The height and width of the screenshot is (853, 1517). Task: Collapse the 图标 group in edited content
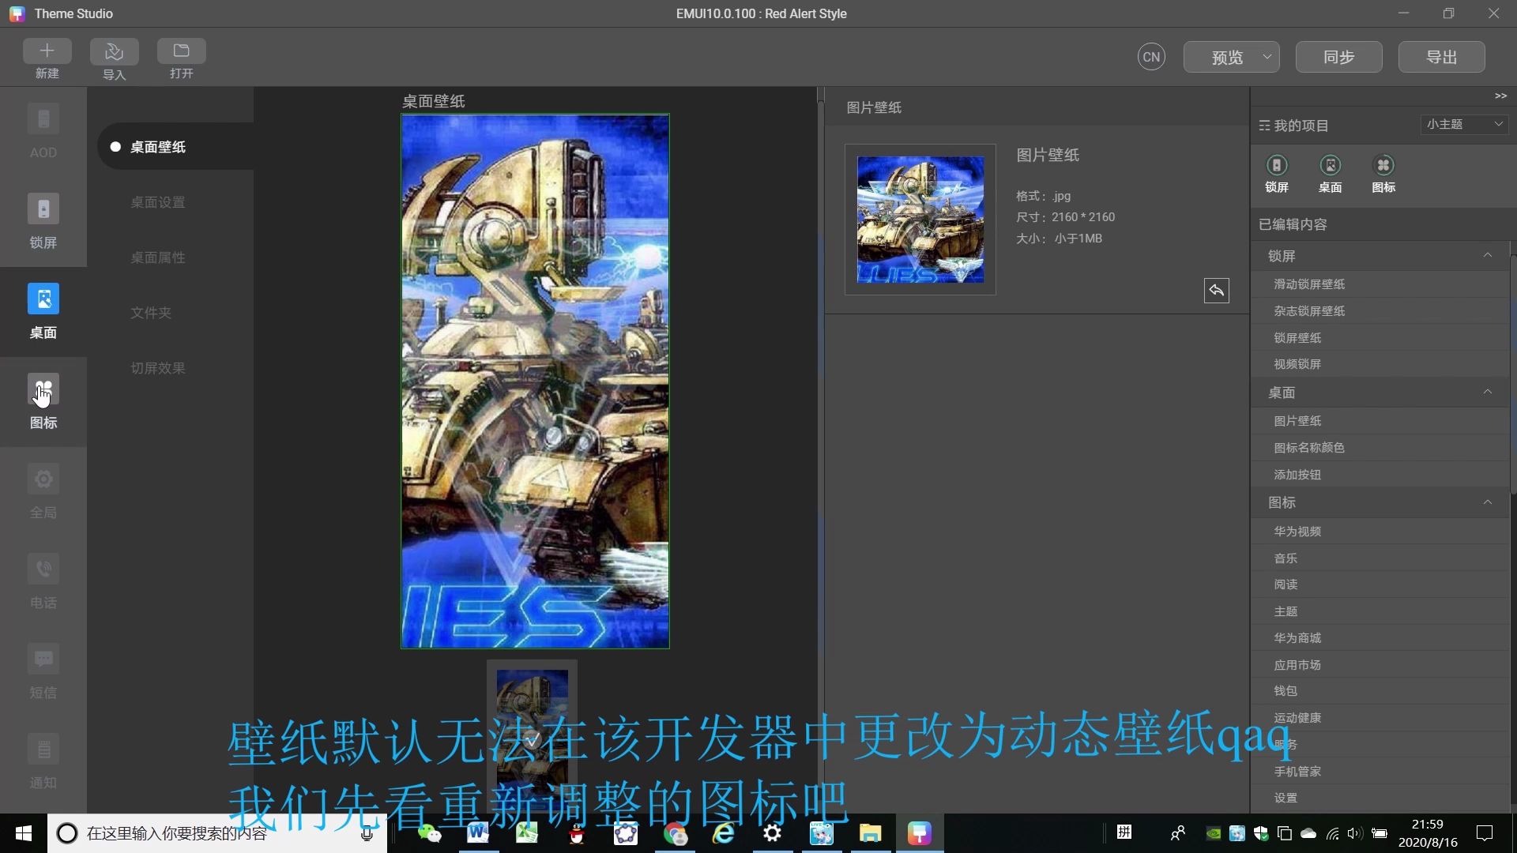[x=1488, y=502]
